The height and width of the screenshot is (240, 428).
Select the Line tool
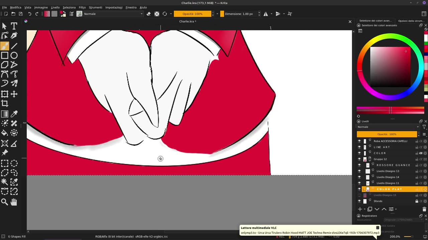(14, 46)
